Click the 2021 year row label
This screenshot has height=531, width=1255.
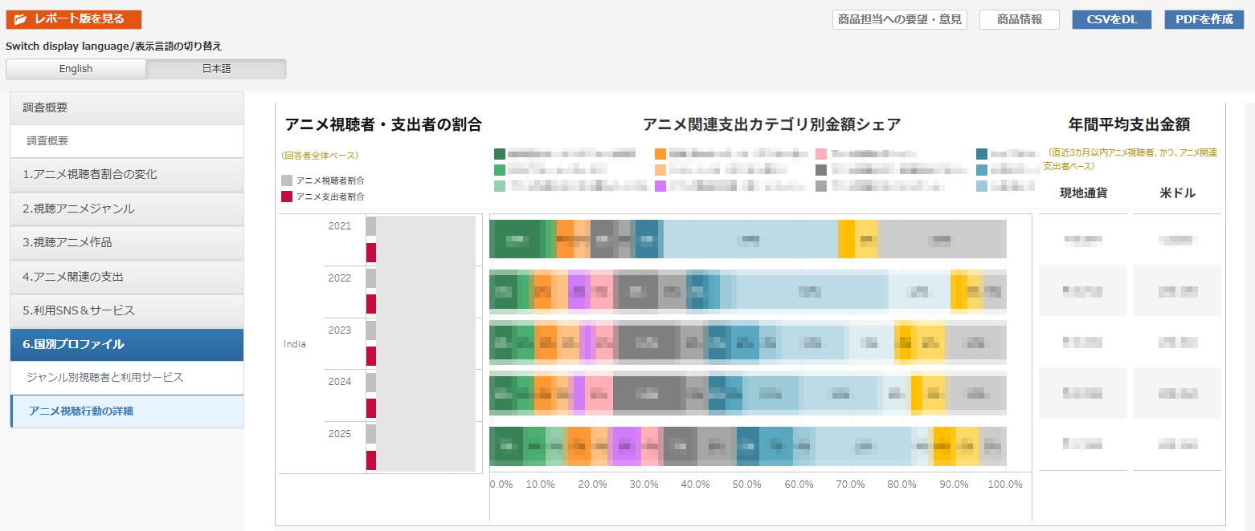(x=340, y=226)
